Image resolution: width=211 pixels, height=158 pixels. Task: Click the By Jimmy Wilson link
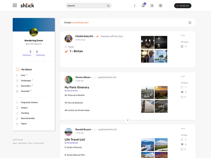click(x=71, y=91)
